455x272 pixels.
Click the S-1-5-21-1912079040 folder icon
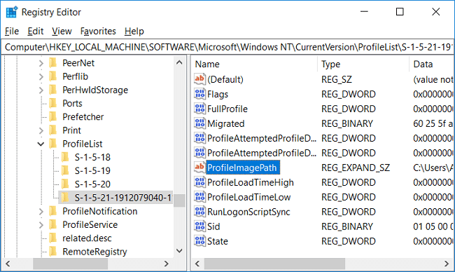tap(65, 198)
